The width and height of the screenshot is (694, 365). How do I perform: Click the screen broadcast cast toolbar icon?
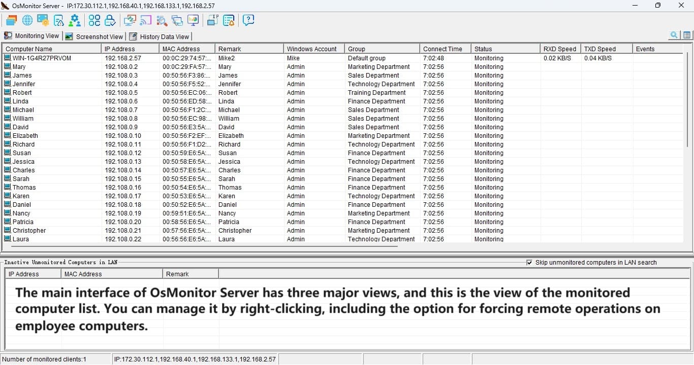click(x=146, y=20)
